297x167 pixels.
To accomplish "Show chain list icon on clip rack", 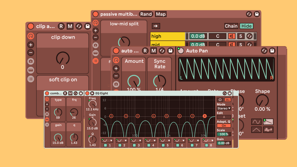I will 31,79.
